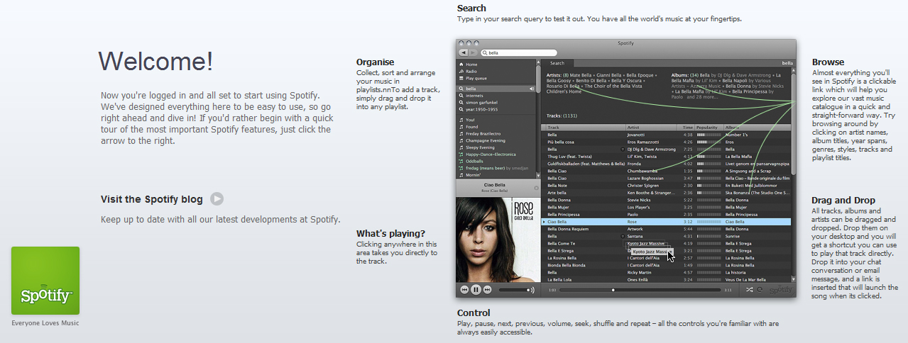Go back with the left navigation arrow
This screenshot has height=343, width=908.
[x=463, y=53]
